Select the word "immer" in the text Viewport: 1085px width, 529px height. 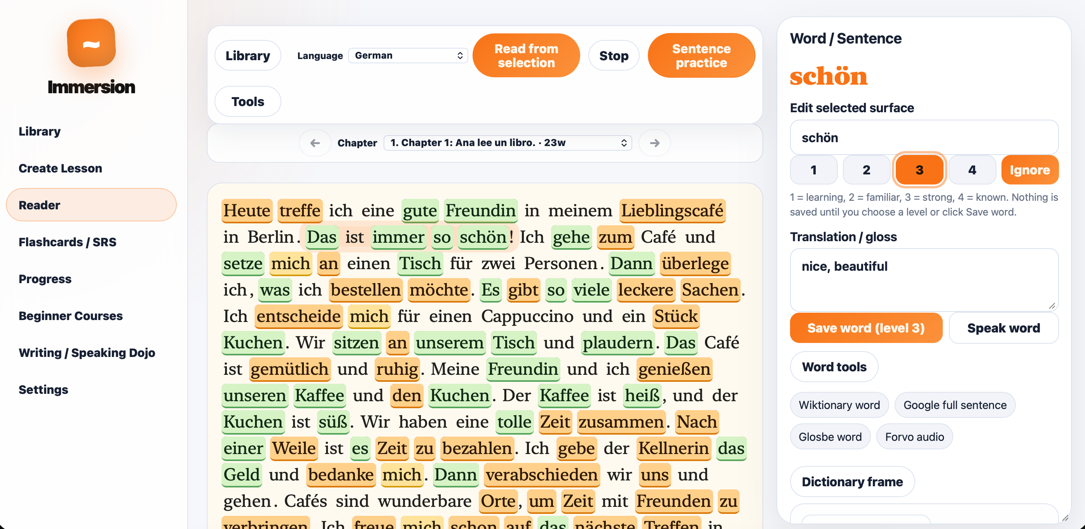tap(398, 237)
